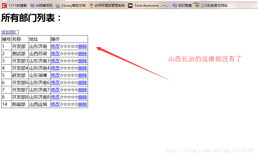Click the 光明峰项目 bookmark icon
Image resolution: width=258 pixels, height=156 pixels.
32,6
